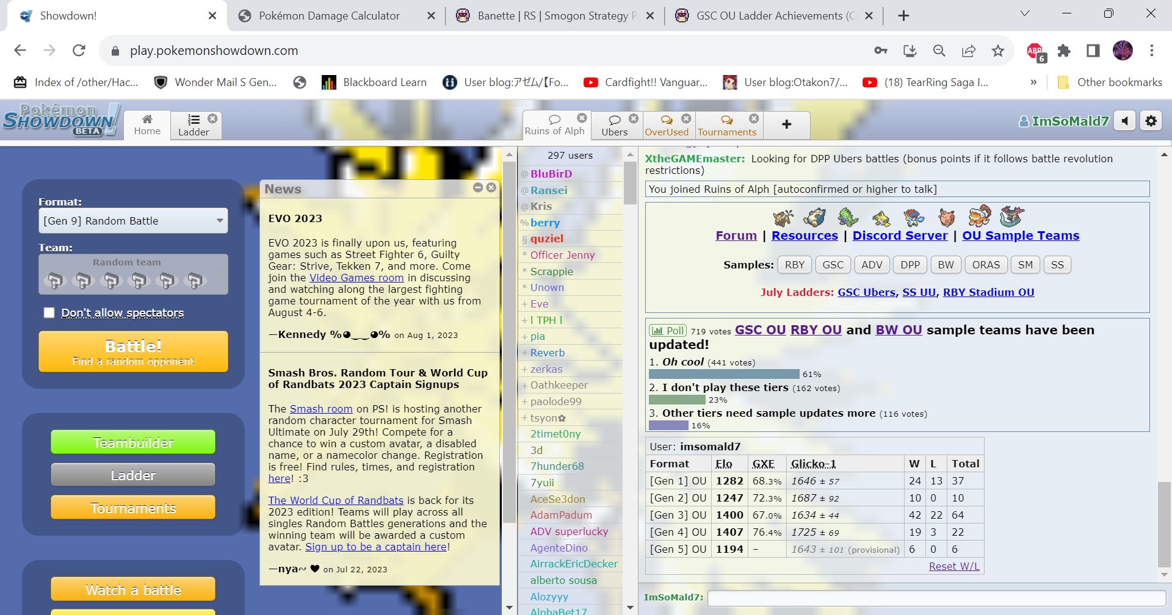Image resolution: width=1172 pixels, height=615 pixels.
Task: Expand the Random team selector
Action: [x=133, y=275]
